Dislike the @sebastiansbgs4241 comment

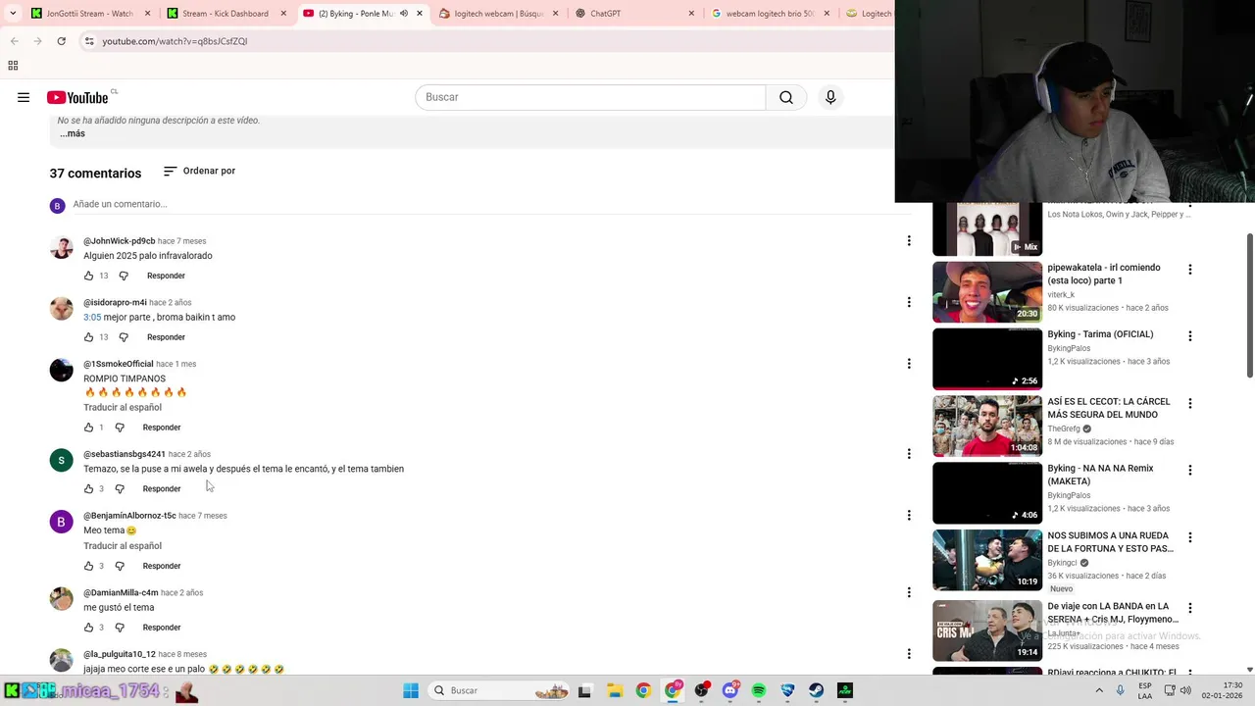(x=120, y=488)
